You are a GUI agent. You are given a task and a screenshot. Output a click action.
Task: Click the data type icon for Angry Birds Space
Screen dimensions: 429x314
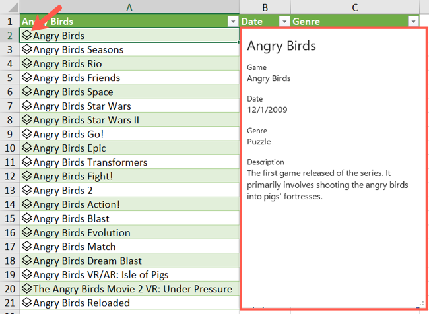coord(27,92)
